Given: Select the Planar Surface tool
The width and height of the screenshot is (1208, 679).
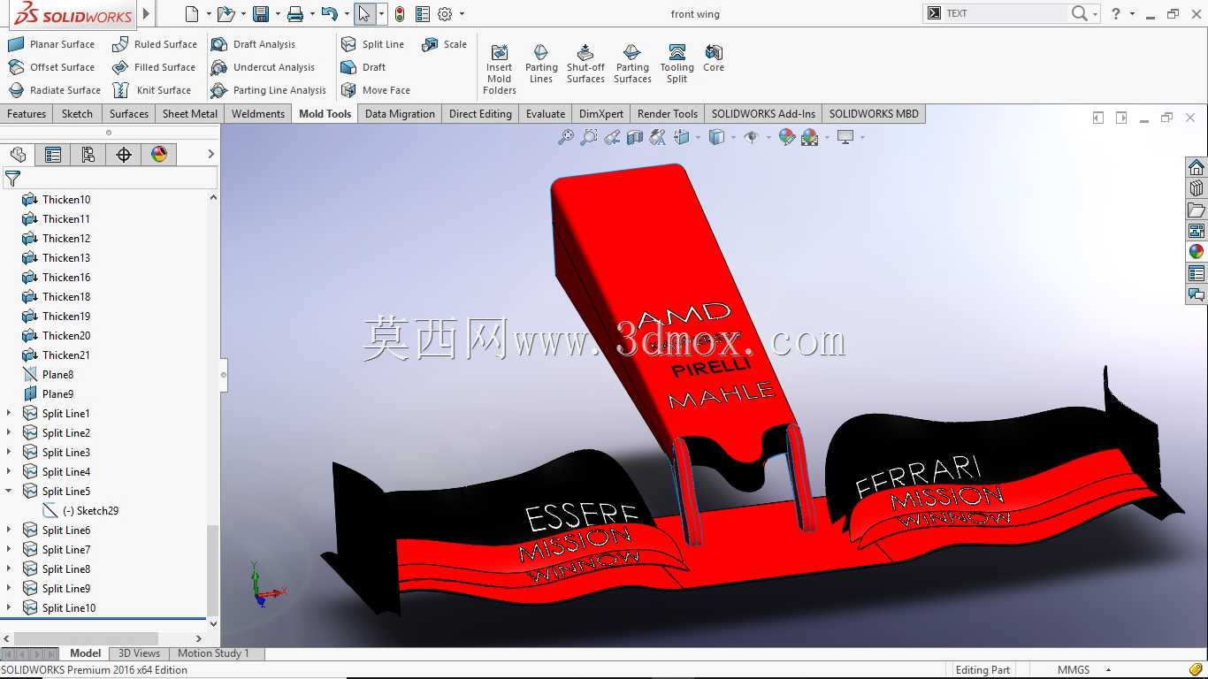Looking at the screenshot, I should 51,44.
